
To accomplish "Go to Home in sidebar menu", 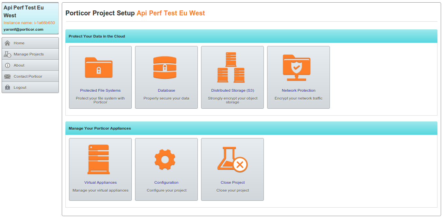I will (19, 43).
